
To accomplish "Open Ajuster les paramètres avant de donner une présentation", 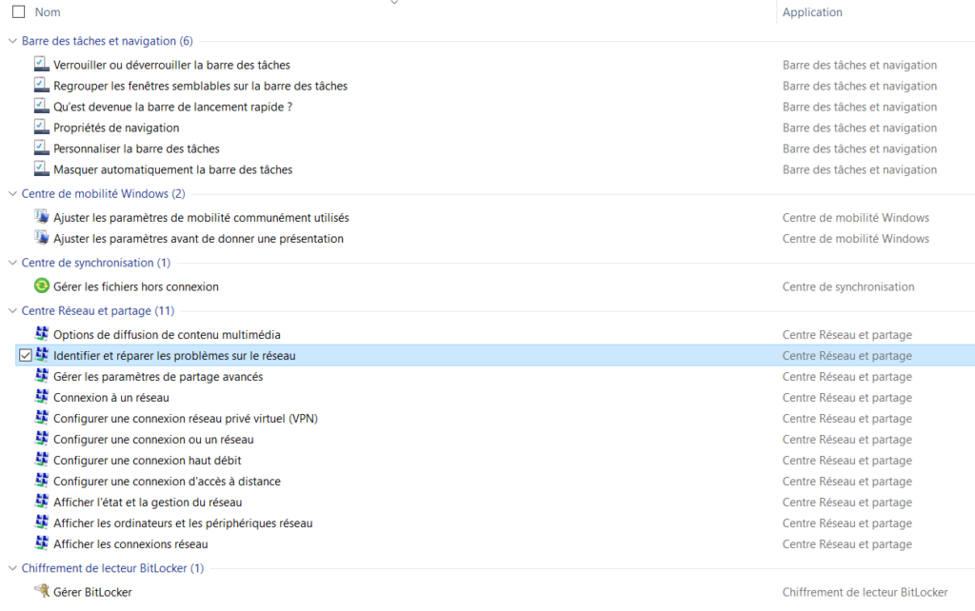I will click(x=198, y=239).
